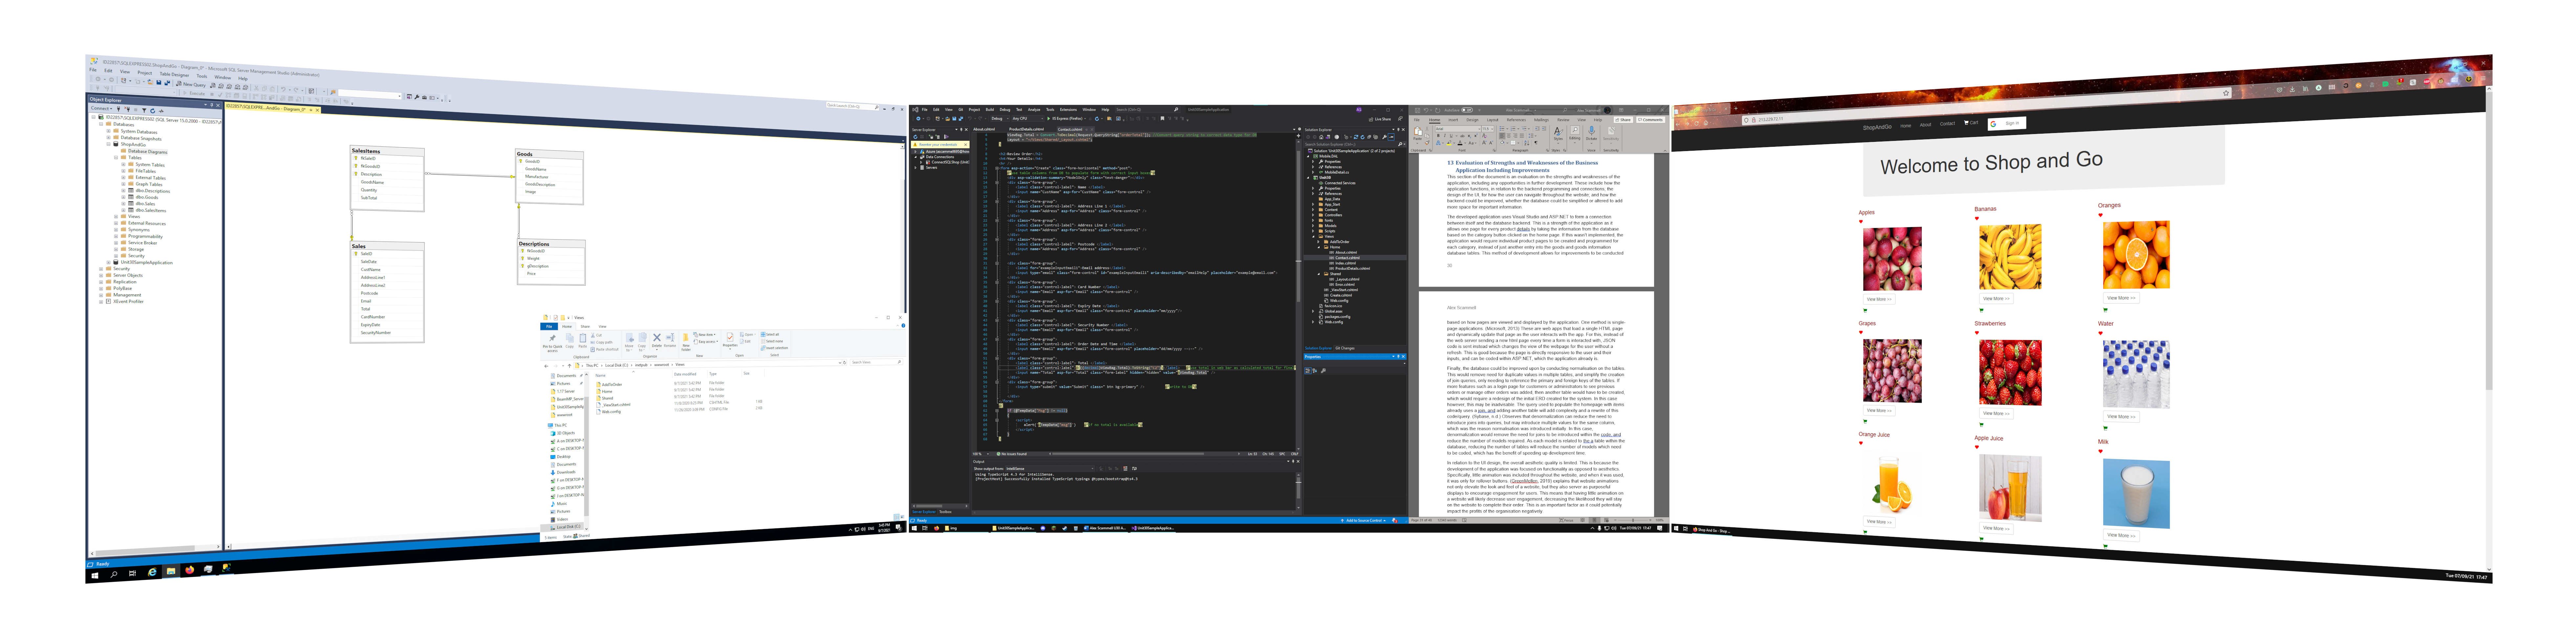The width and height of the screenshot is (2576, 637).
Task: Click Search icon on left Windows taskbar
Action: 114,575
